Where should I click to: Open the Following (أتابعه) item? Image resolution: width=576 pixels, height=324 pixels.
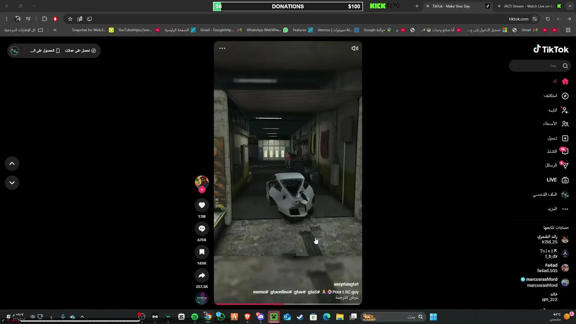point(558,110)
